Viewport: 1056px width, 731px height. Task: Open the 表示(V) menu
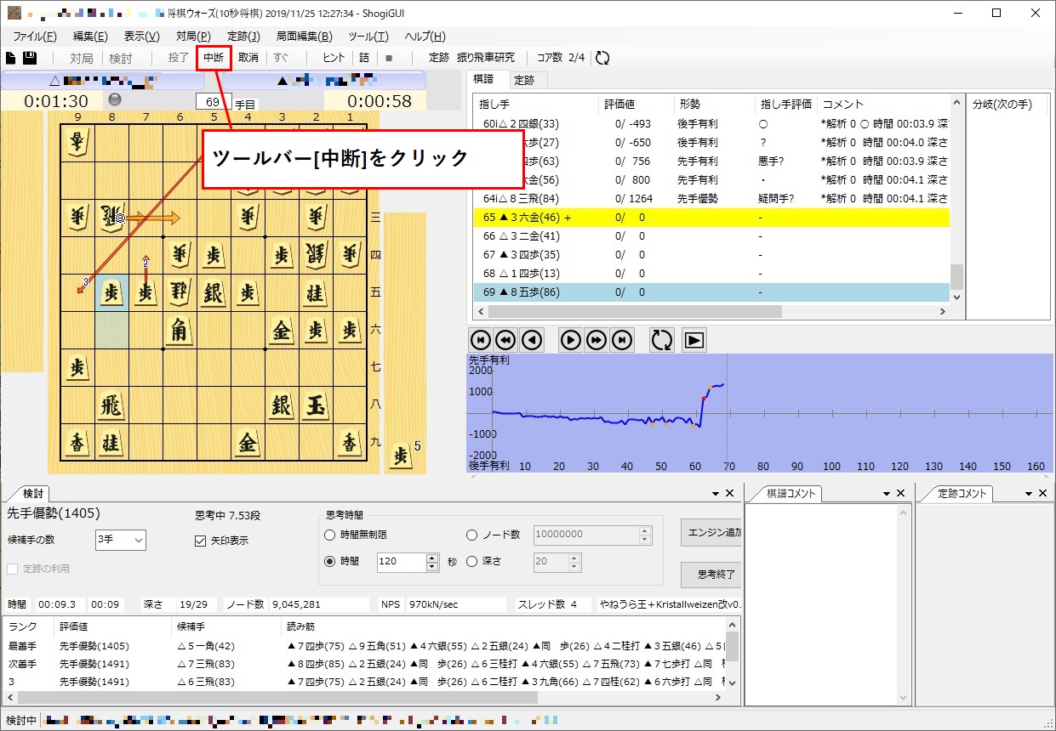point(141,37)
